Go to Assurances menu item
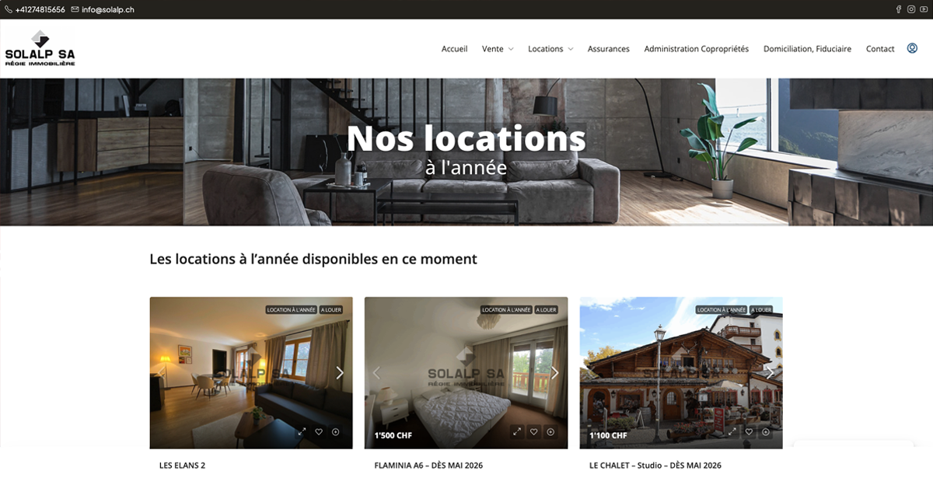The image size is (933, 478). tap(609, 49)
